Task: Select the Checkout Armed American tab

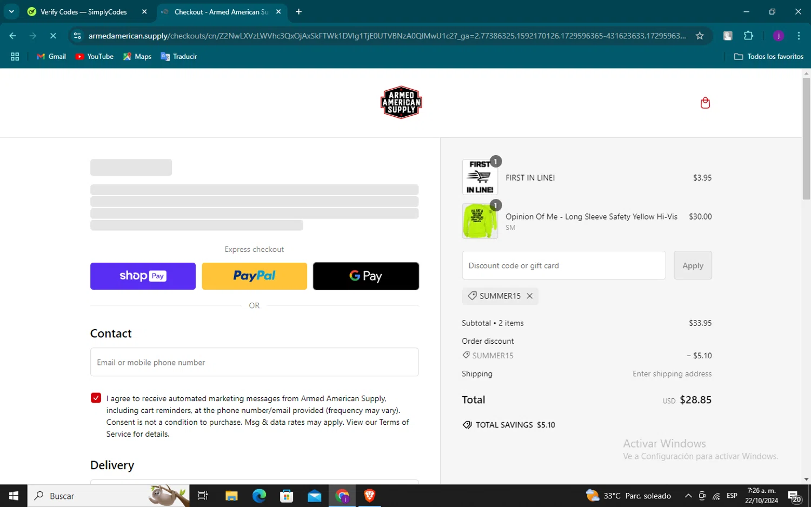Action: 221,12
